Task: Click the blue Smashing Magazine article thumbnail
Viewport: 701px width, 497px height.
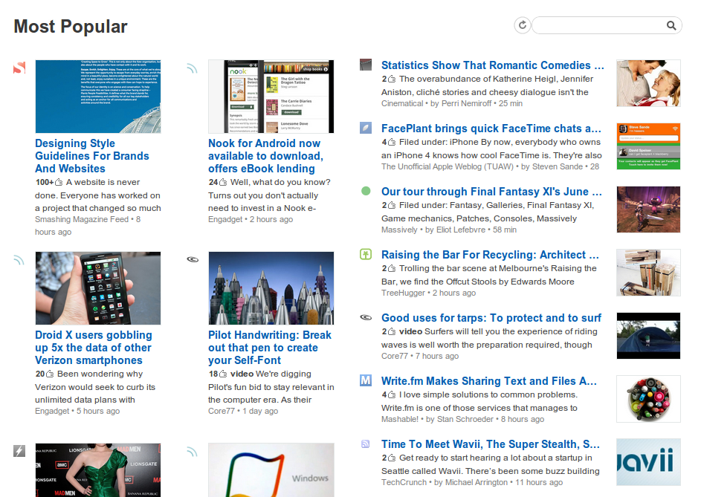Action: coord(98,97)
